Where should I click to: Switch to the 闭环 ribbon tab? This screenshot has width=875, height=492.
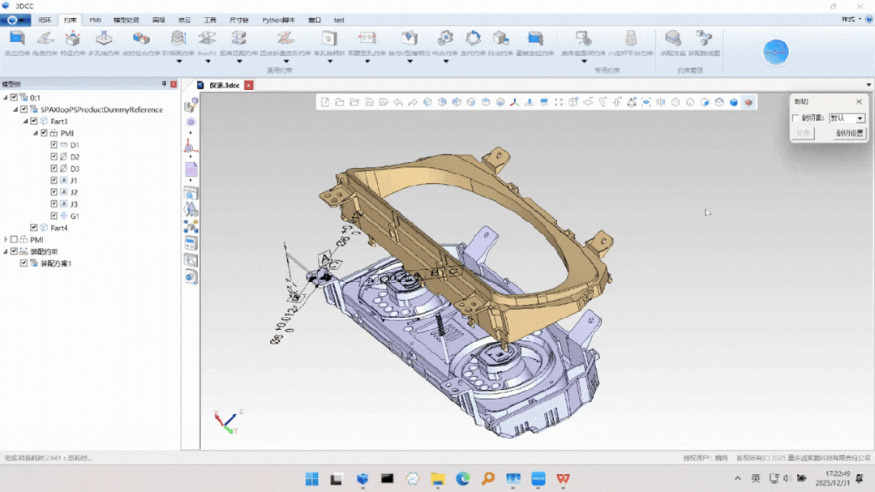[x=45, y=20]
